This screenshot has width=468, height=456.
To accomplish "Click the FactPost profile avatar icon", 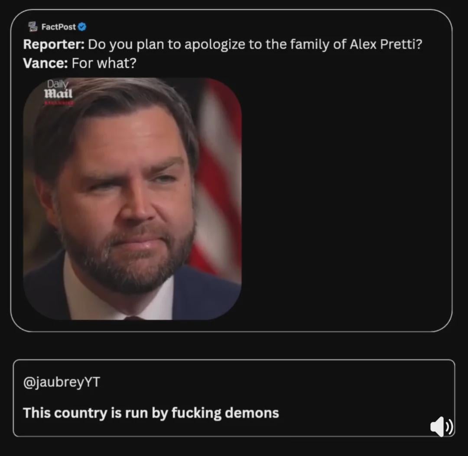I will pos(32,26).
